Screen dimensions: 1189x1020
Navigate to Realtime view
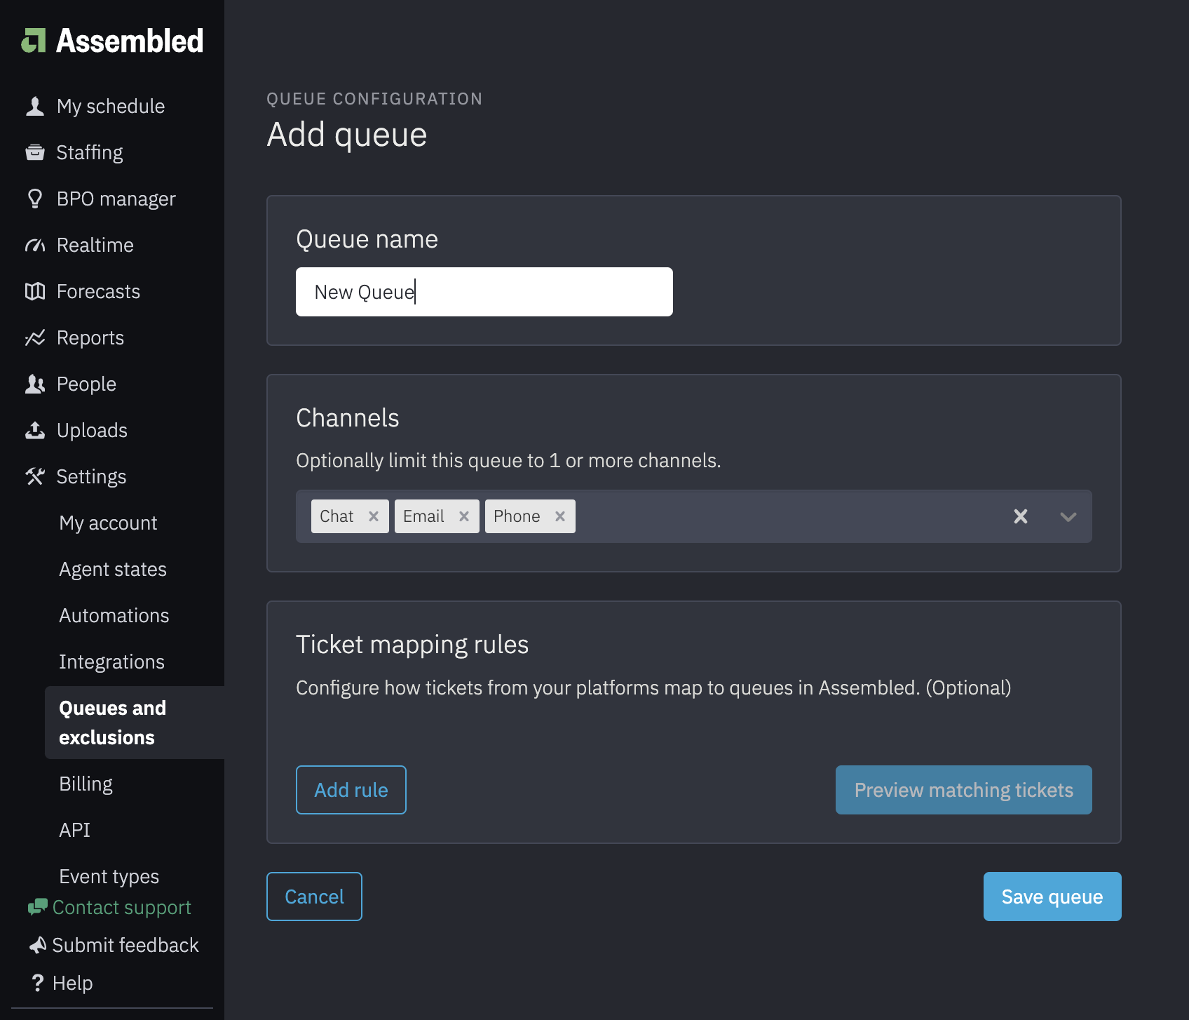(95, 245)
